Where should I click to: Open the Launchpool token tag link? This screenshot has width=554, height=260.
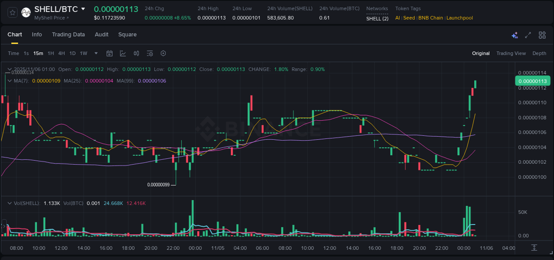click(x=460, y=18)
